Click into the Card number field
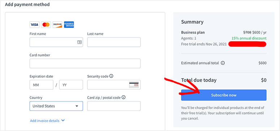This screenshot has height=131, width=280. click(85, 63)
